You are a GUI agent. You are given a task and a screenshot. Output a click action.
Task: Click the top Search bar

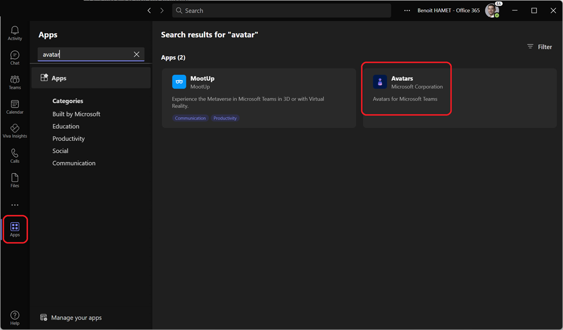[281, 10]
